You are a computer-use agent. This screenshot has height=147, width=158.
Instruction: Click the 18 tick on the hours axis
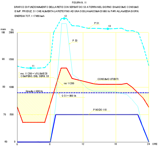pyautogui.click(x=116, y=144)
